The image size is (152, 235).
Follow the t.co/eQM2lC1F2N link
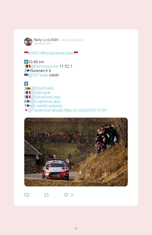[85, 110]
